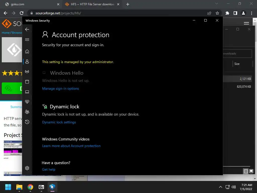Open Google Chrome from taskbar
Image resolution: width=257 pixels, height=193 pixels.
pyautogui.click(x=30, y=187)
